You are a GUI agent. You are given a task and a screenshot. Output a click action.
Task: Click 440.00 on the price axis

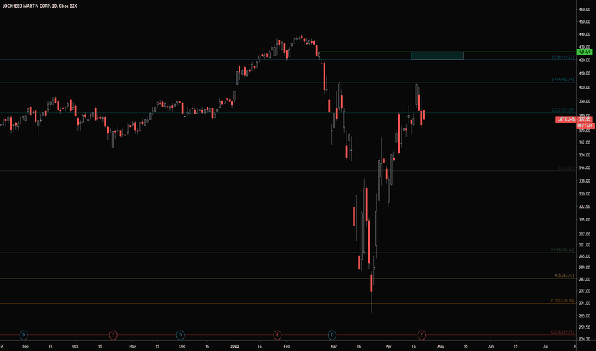pos(584,34)
